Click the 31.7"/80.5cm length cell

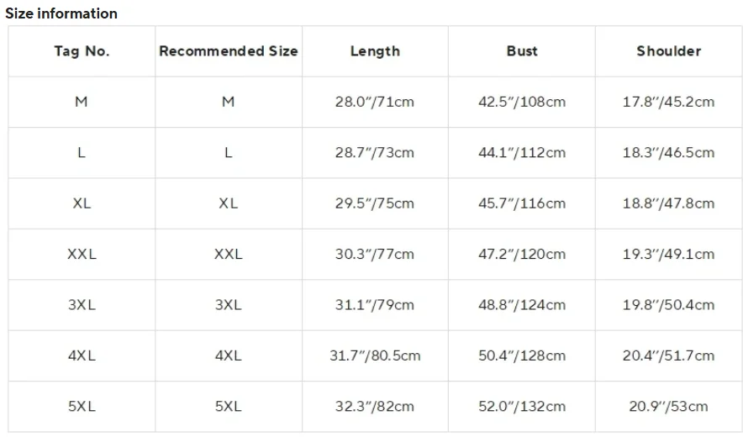click(375, 355)
